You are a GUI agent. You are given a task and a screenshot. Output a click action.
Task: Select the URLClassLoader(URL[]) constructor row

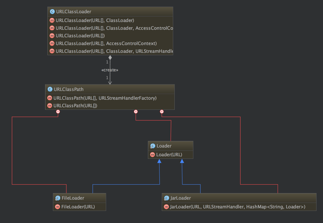point(80,36)
